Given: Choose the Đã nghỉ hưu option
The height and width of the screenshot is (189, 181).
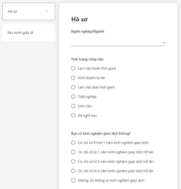Looking at the screenshot, I should (73, 115).
